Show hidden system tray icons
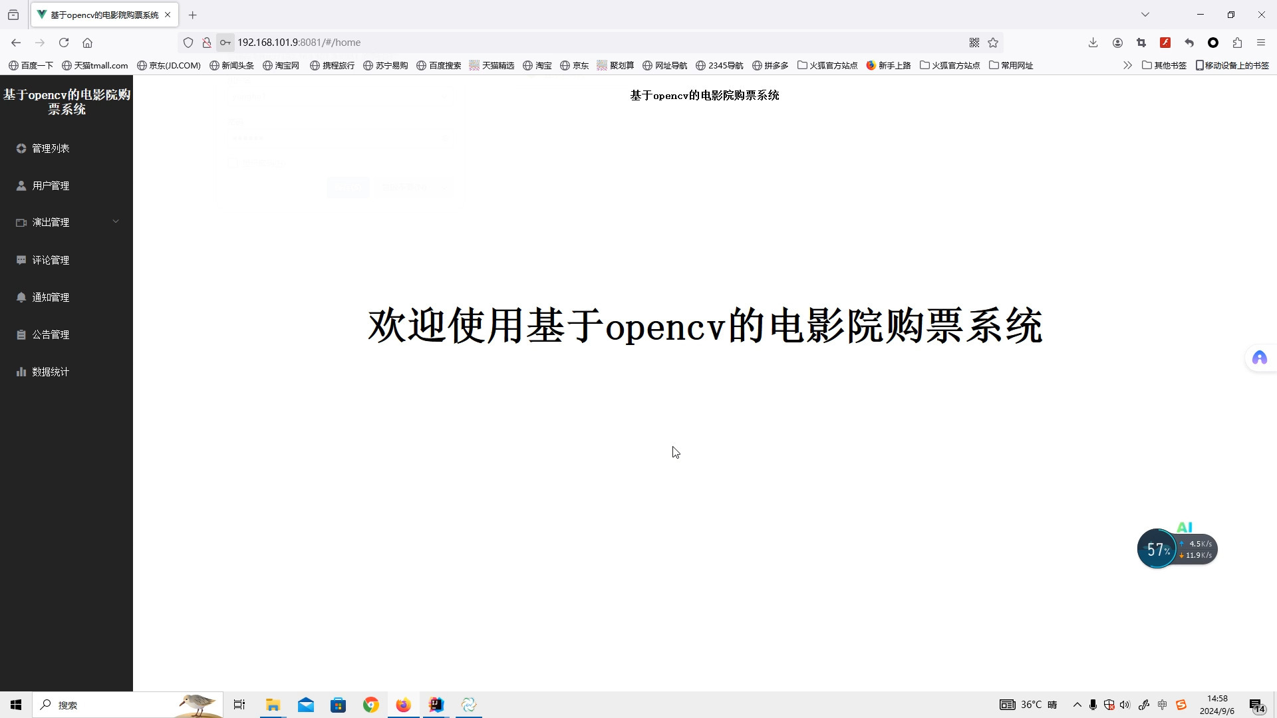This screenshot has width=1277, height=718. (1077, 705)
